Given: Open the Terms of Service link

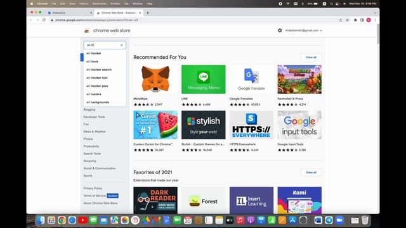Looking at the screenshot, I should click(95, 196).
